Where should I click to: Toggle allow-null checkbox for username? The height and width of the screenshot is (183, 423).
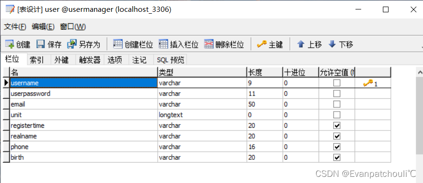click(337, 83)
